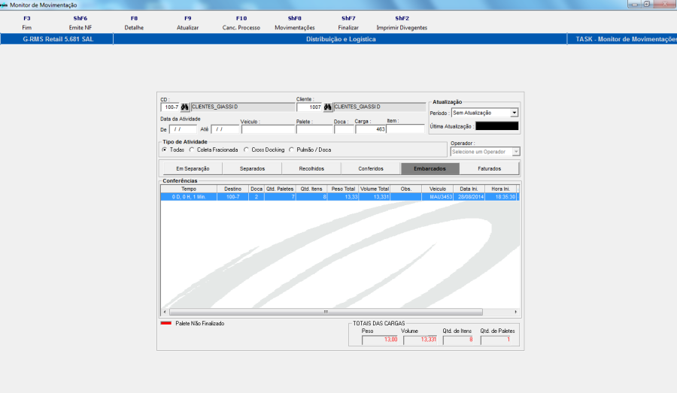Click the left scroll arrow of Conferências grid

tap(165, 312)
